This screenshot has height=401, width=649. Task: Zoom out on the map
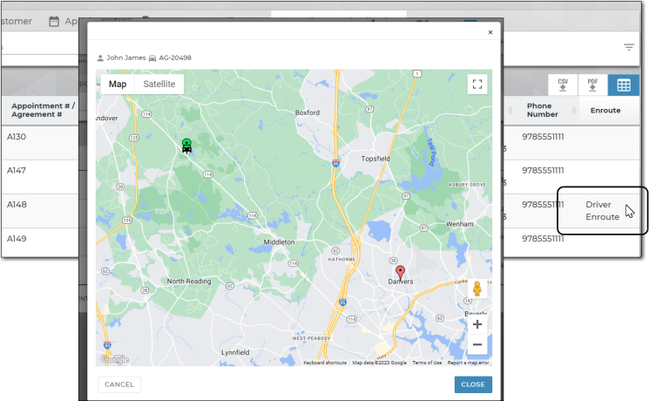pos(477,345)
